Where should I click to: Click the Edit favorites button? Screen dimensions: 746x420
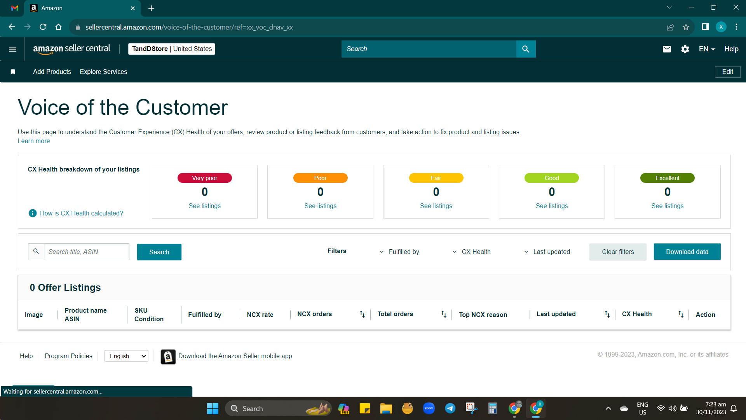point(727,72)
